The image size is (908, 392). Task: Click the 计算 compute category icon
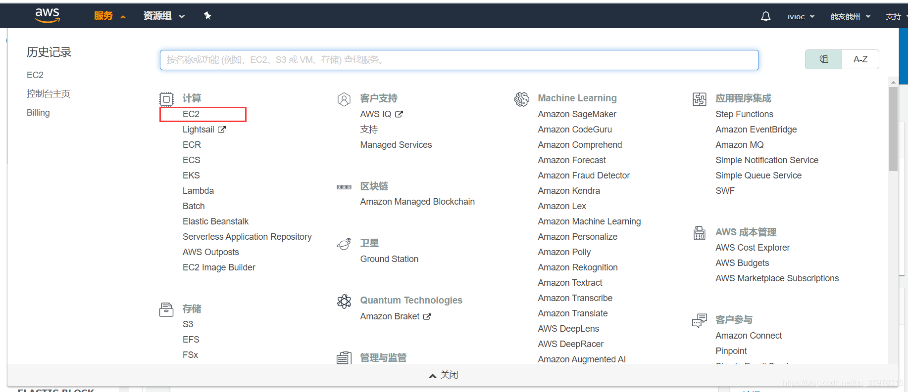tap(166, 99)
